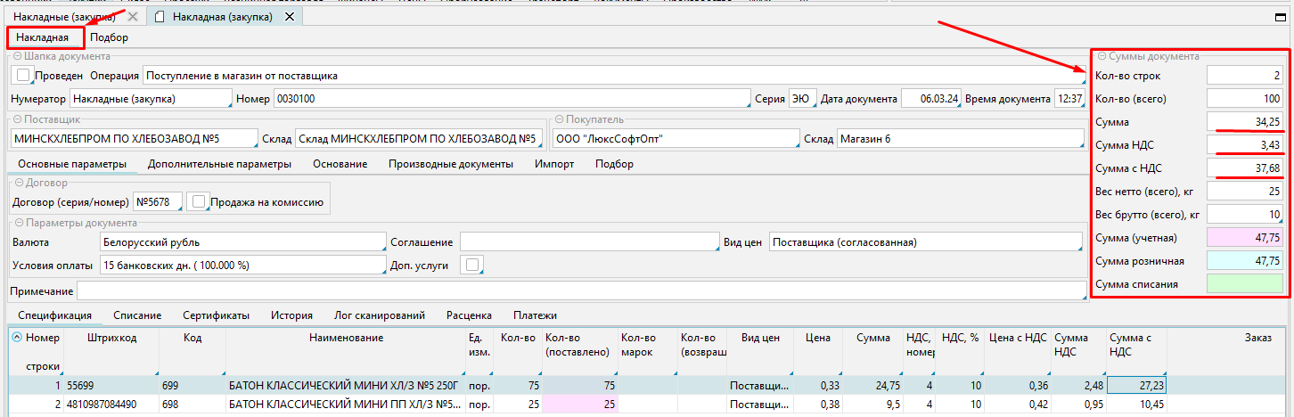Collapse the Поставщик section
The image size is (1294, 417).
[17, 119]
